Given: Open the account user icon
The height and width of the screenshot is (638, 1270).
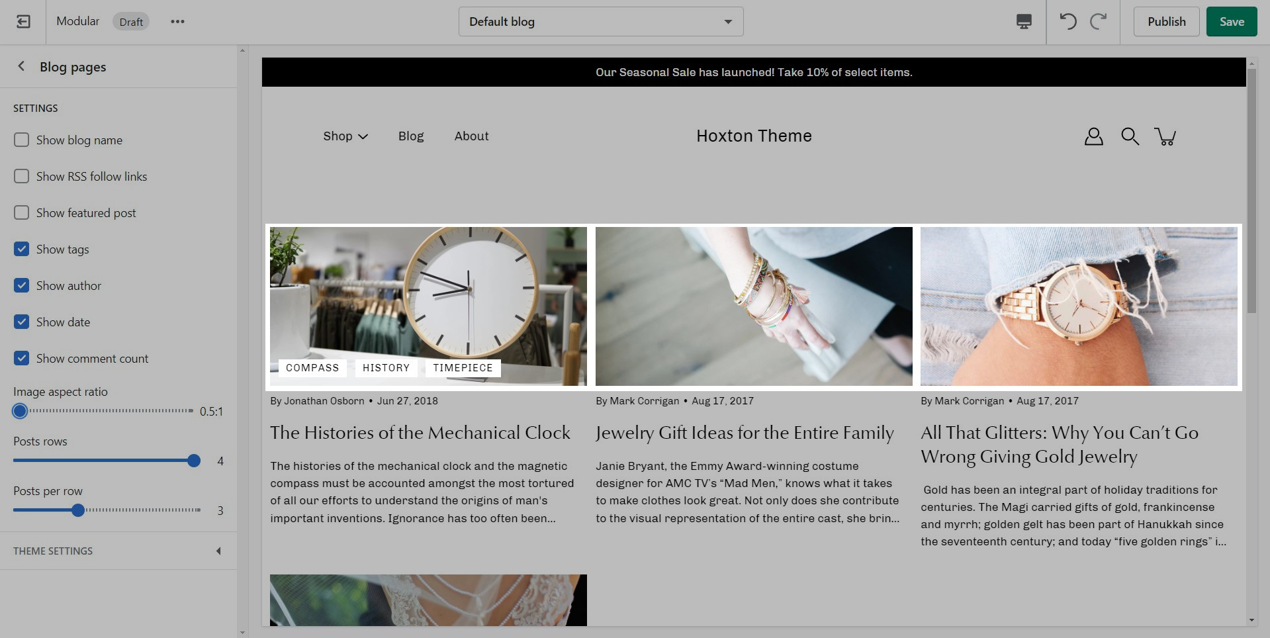Looking at the screenshot, I should (x=1093, y=136).
